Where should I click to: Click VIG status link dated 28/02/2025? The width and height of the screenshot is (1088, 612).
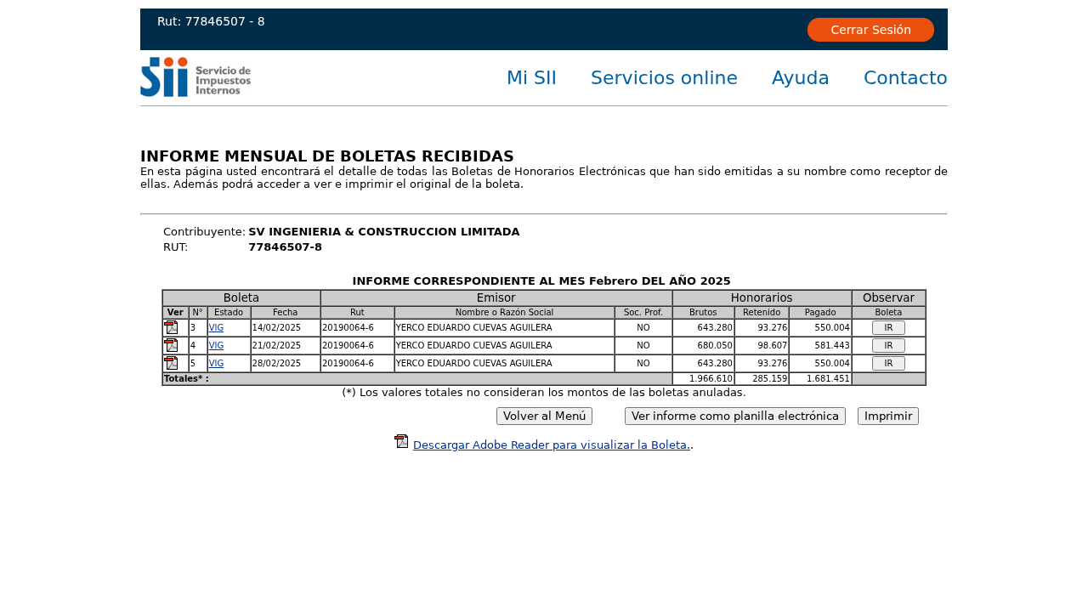[x=216, y=364]
